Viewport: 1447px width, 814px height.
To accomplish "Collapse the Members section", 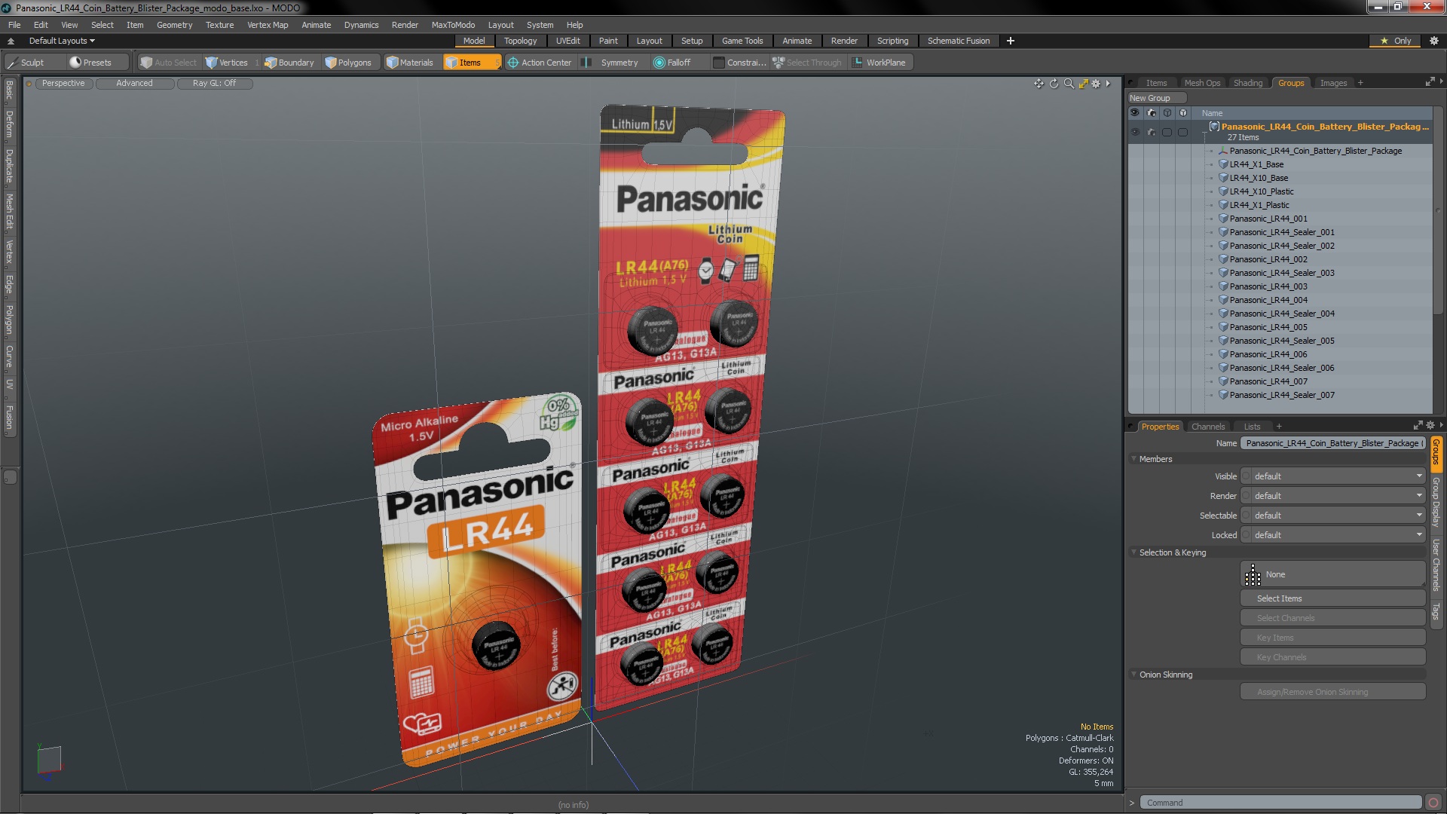I will (x=1133, y=459).
